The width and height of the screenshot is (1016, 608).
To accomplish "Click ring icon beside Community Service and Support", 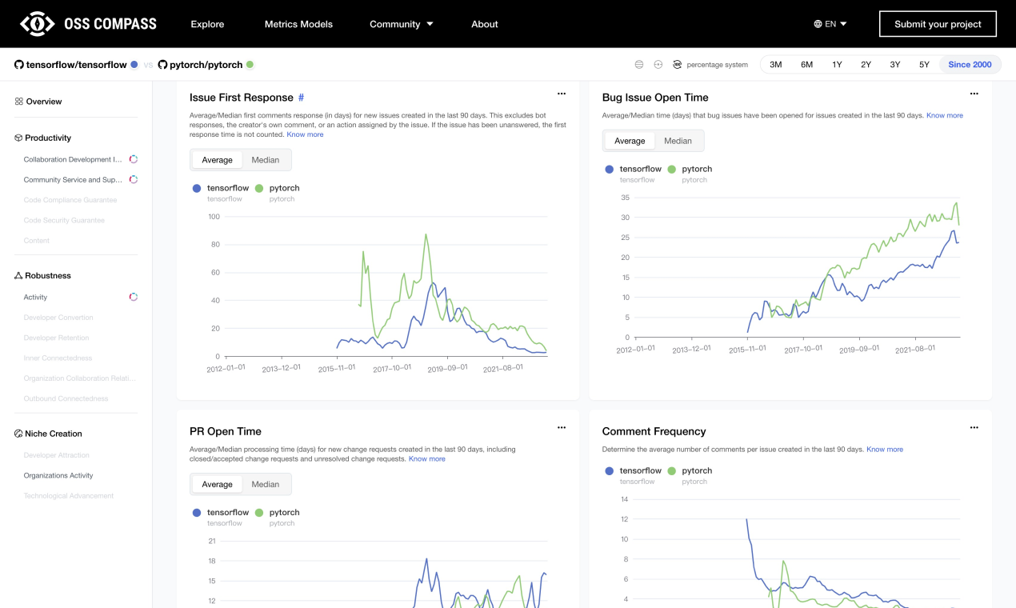I will [134, 179].
